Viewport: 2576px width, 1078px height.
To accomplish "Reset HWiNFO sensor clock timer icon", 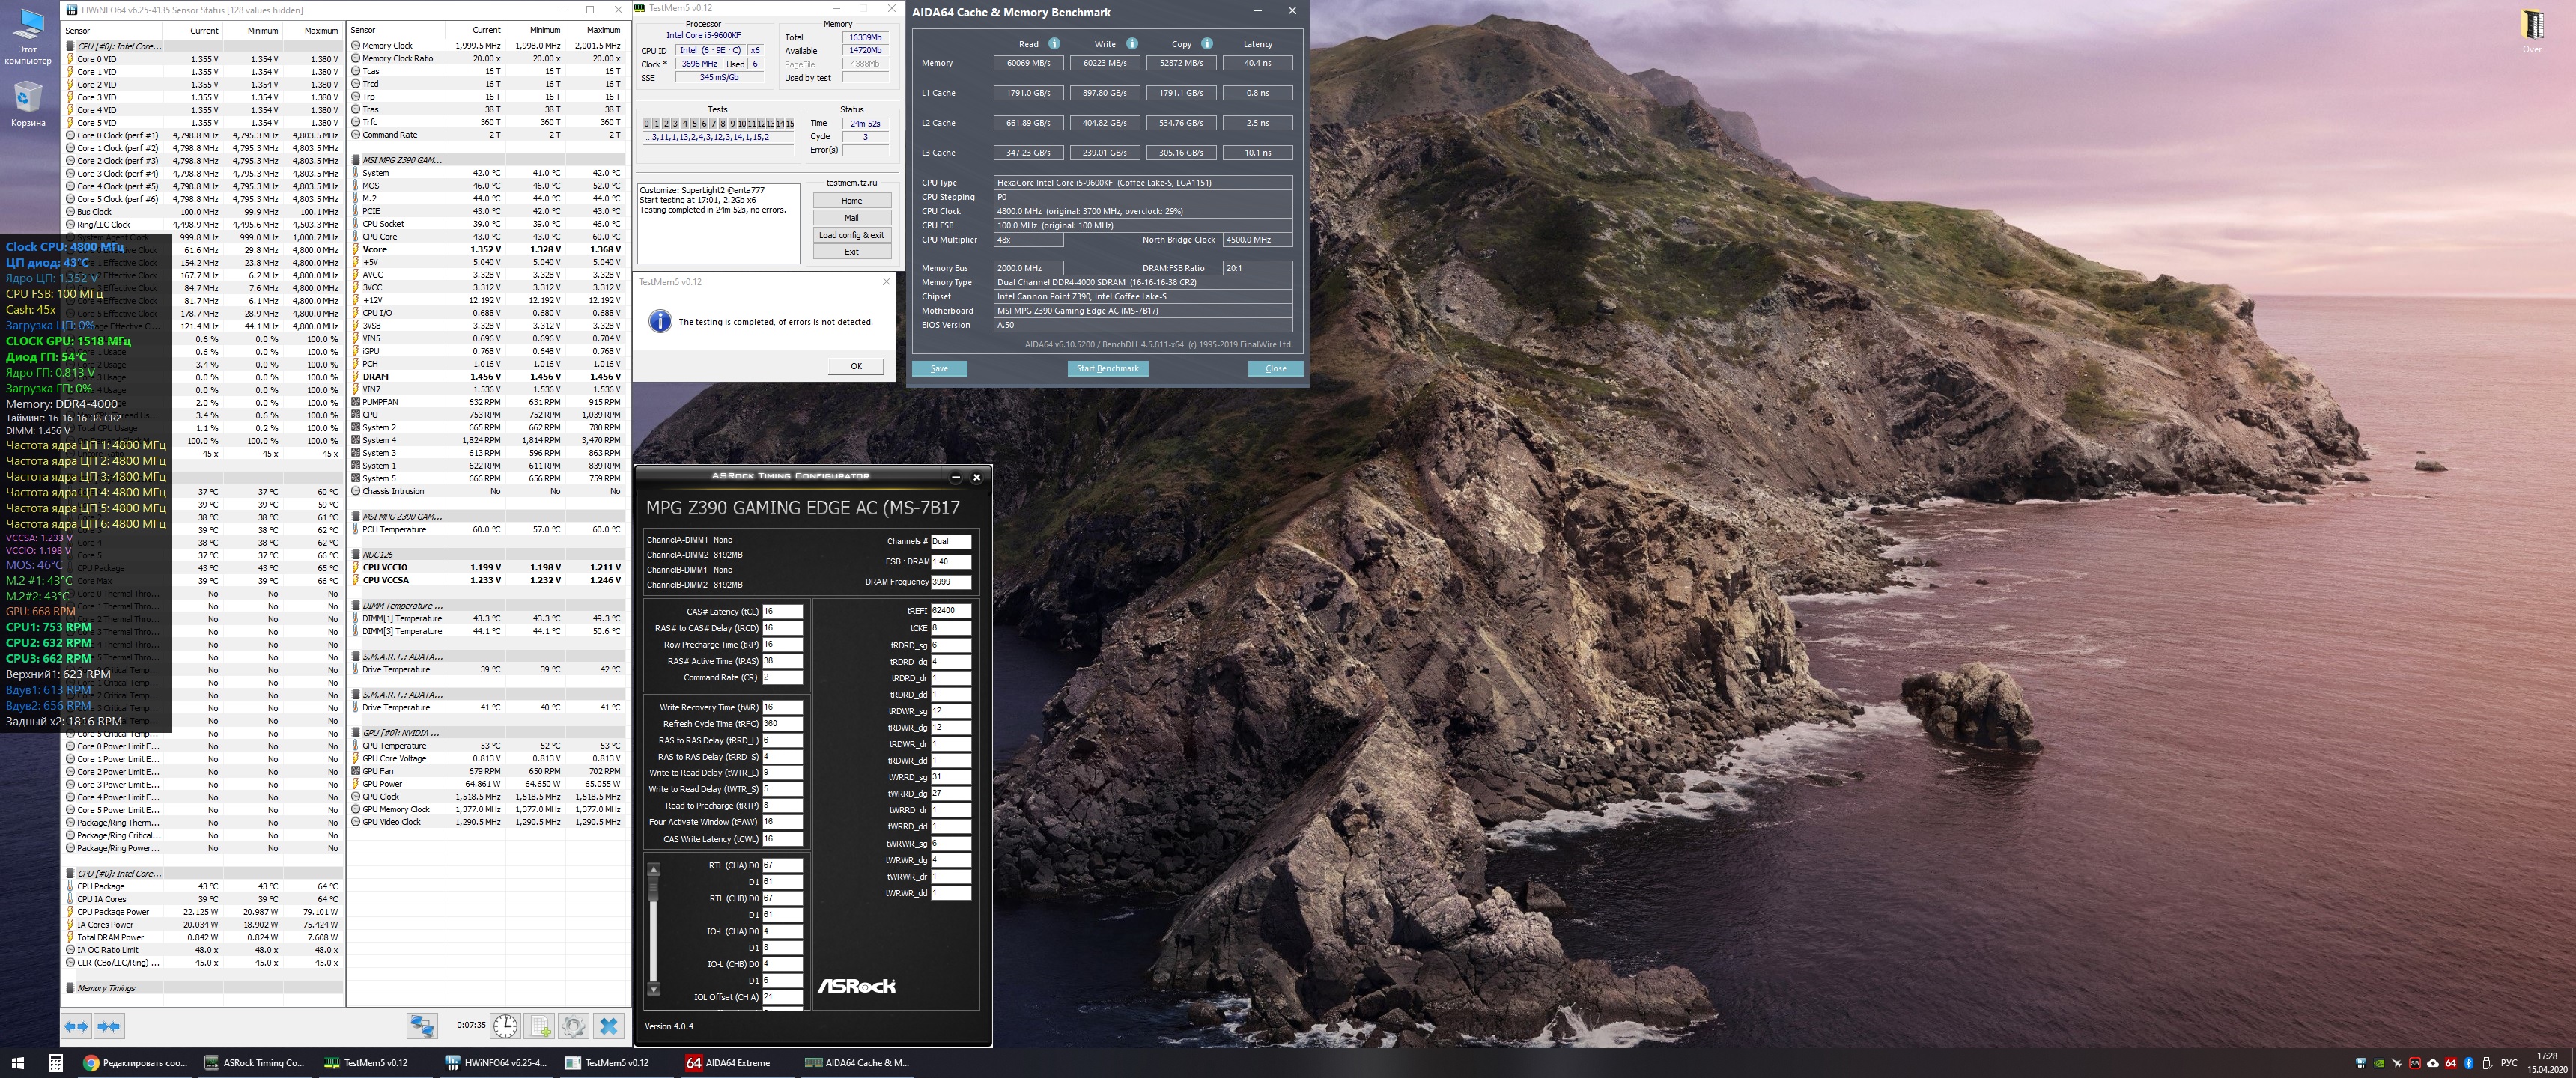I will click(506, 1026).
